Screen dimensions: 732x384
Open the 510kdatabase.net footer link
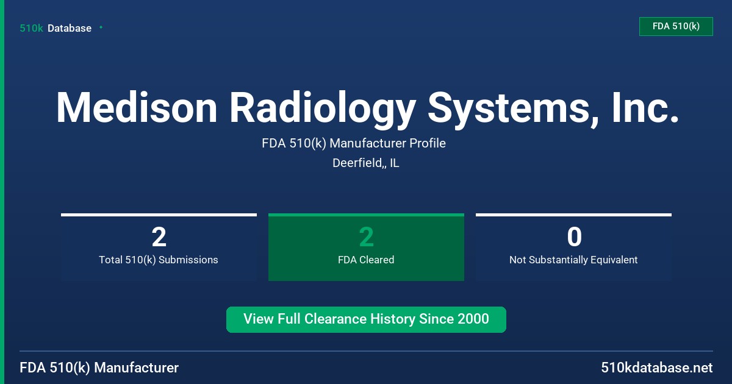tap(656, 368)
